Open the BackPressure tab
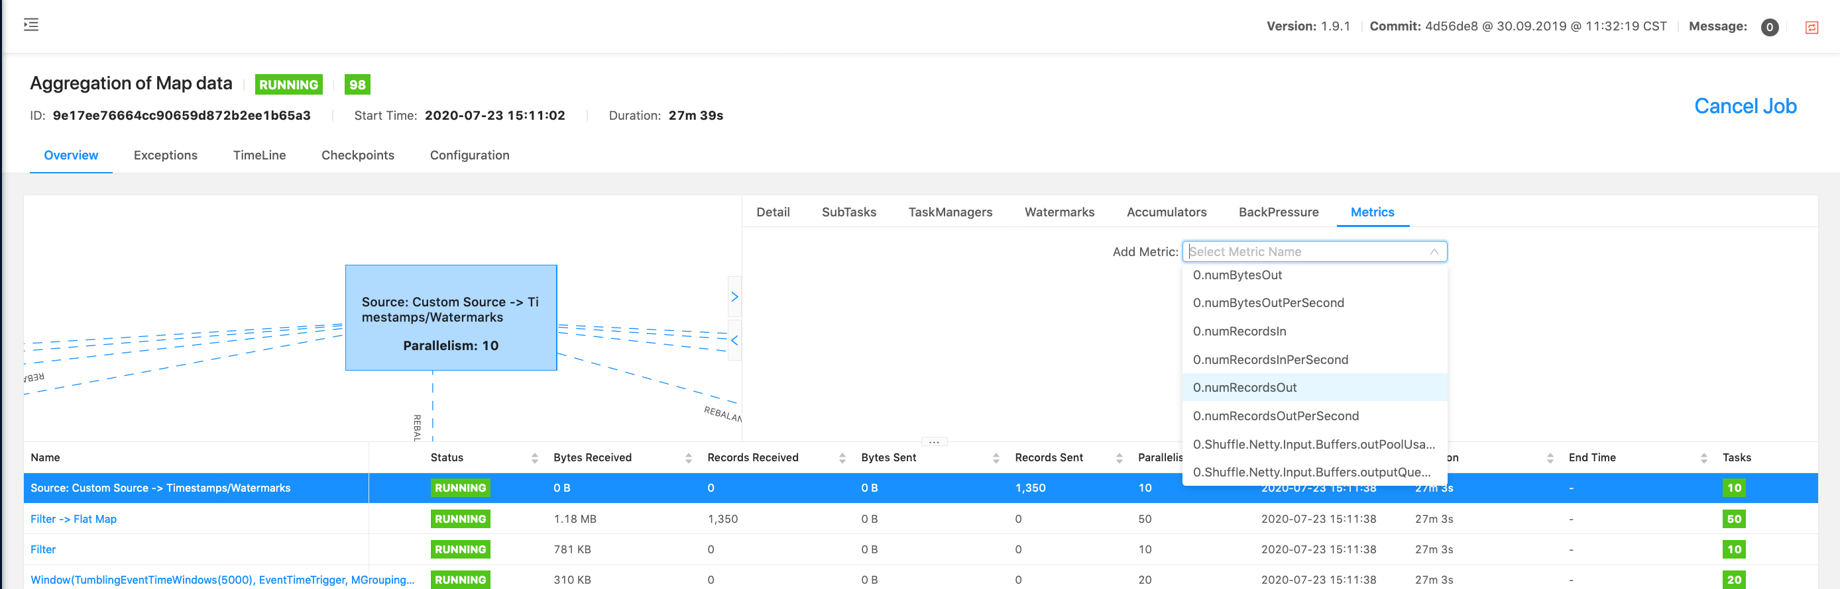 tap(1278, 212)
